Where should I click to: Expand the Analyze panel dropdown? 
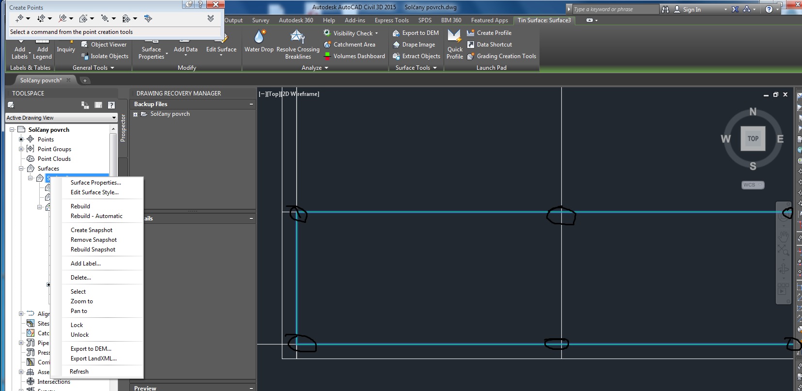coord(315,68)
